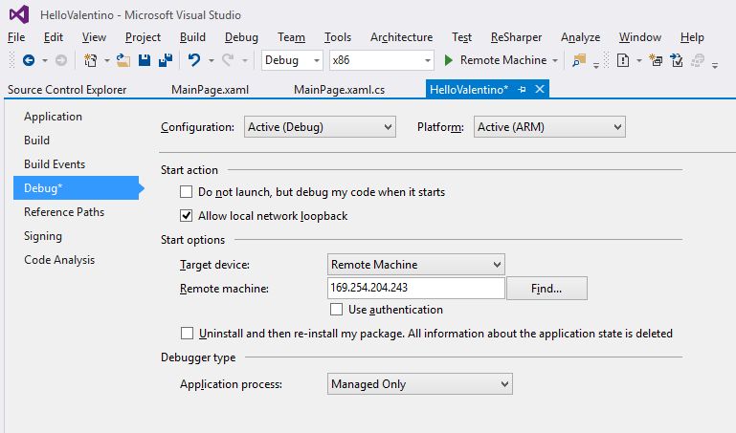Click the Remote machine IP address field

tap(415, 288)
